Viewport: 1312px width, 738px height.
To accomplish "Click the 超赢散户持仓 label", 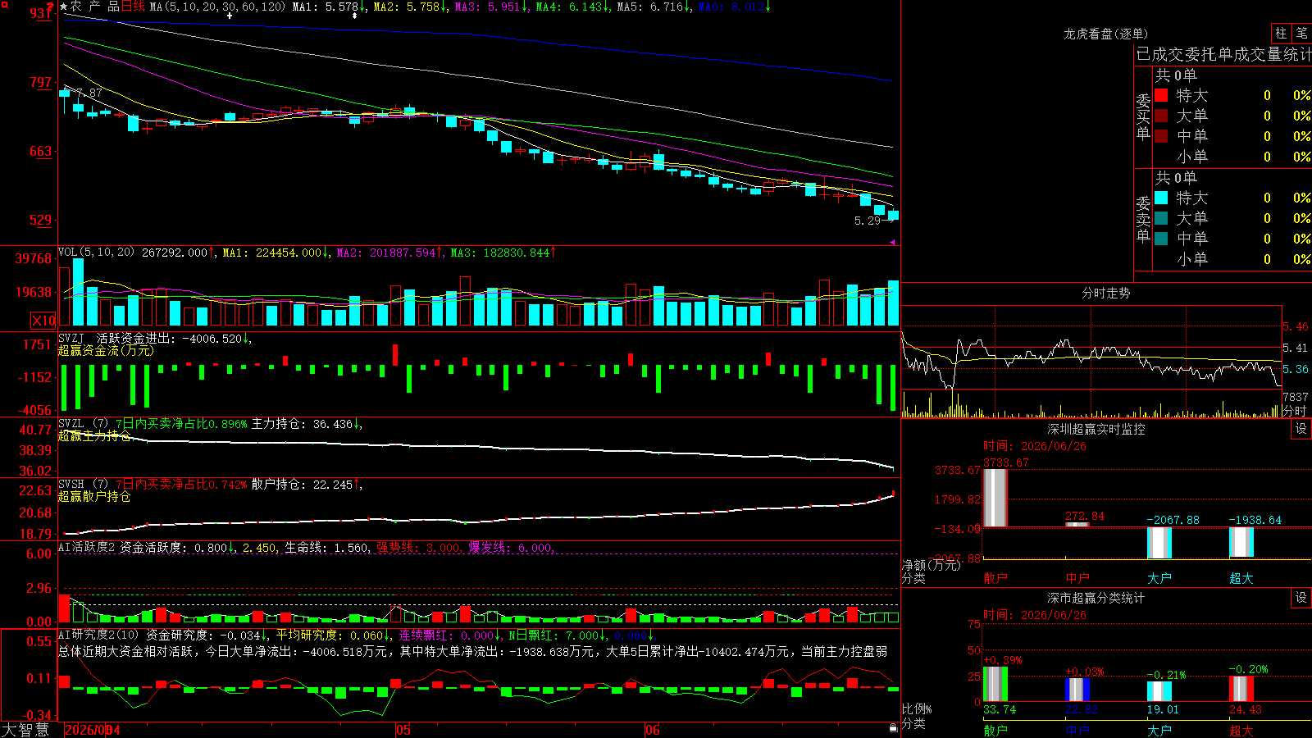I will 94,496.
